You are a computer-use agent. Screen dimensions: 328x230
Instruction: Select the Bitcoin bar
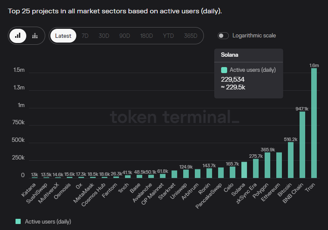pos(291,160)
